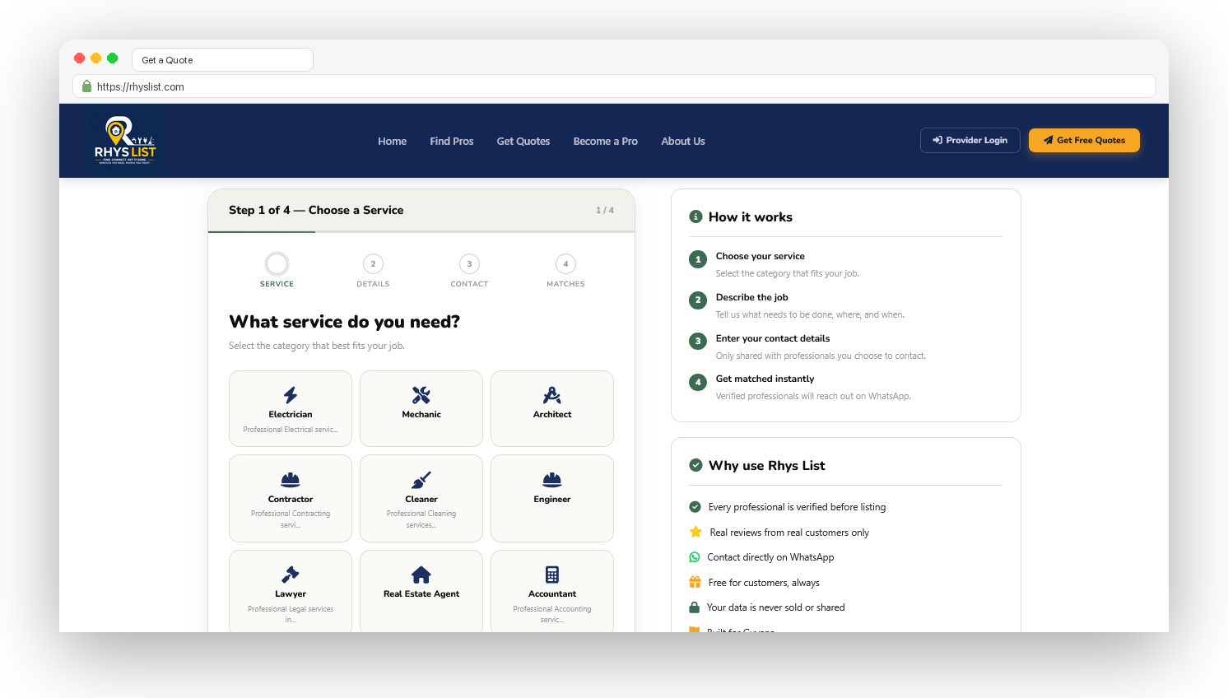The width and height of the screenshot is (1228, 698).
Task: Select the Electrician lightning bolt icon
Action: (291, 395)
